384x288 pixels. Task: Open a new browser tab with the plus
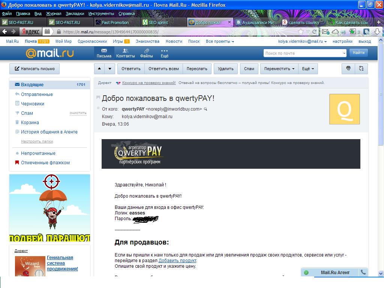(379, 22)
